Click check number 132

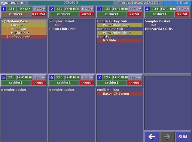tap(59, 9)
